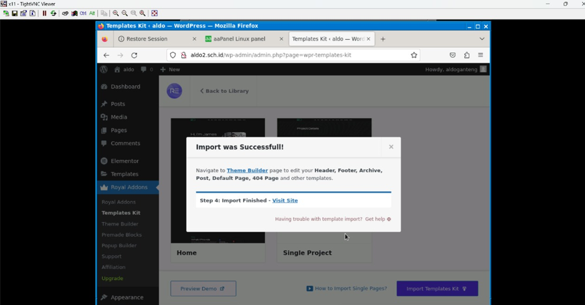Send Ctrl+Alt+Del via TightVNC toolbar
The image size is (585, 305).
tap(65, 14)
